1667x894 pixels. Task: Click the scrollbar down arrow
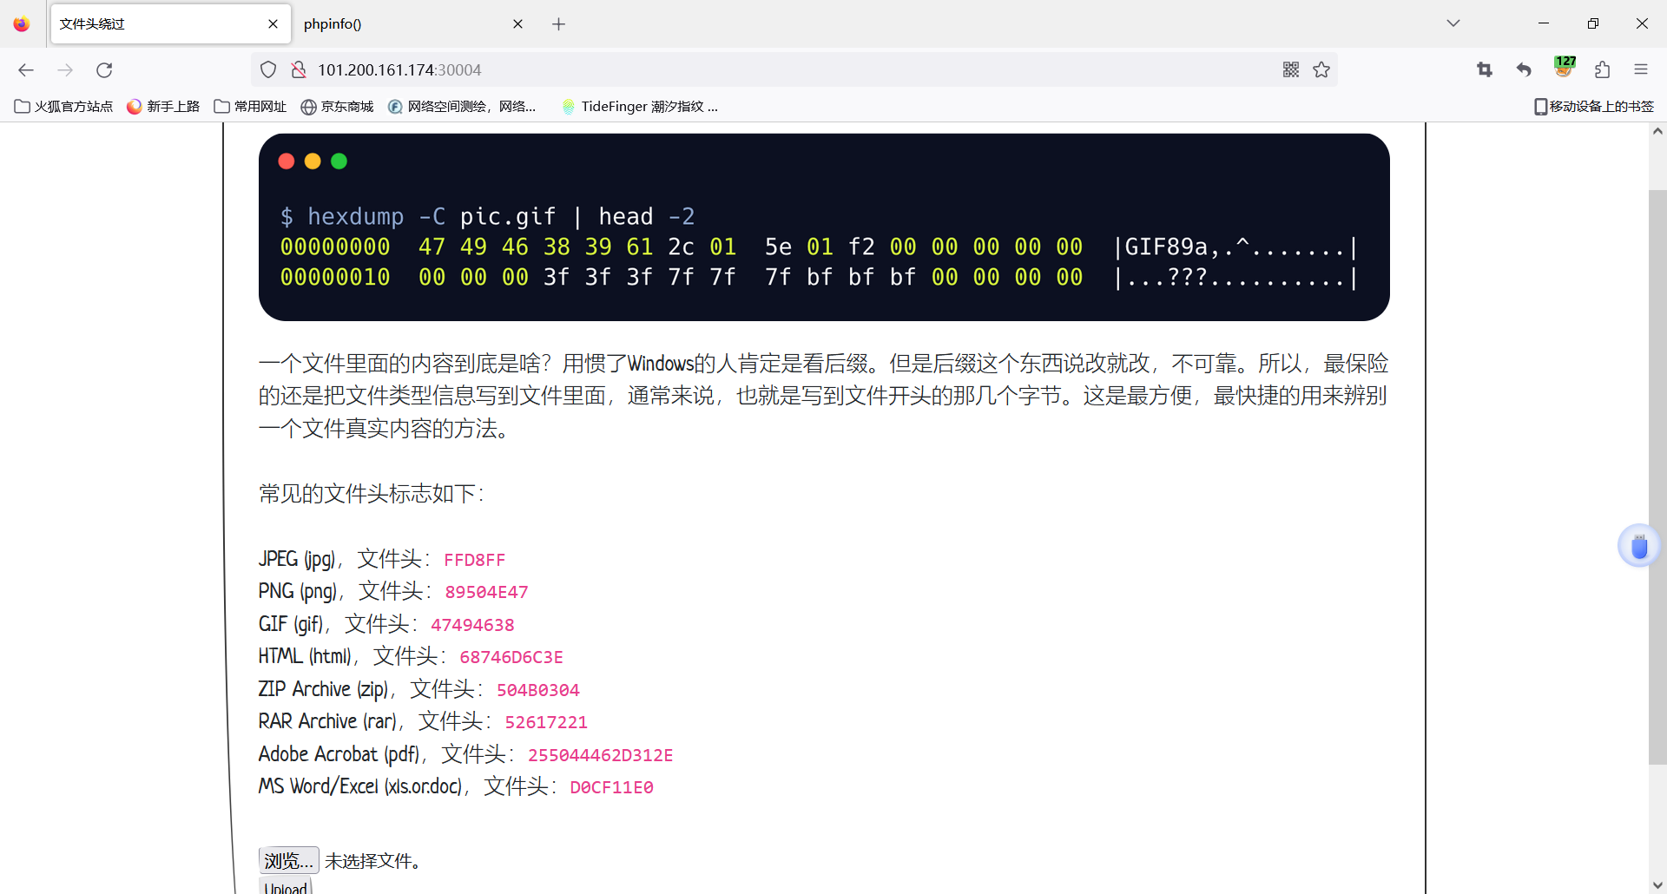pyautogui.click(x=1657, y=884)
